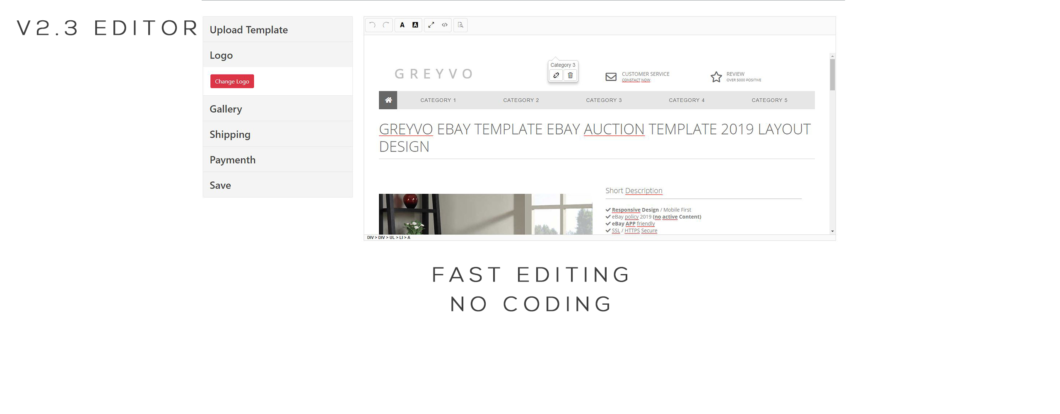Redo the last undone edit
Image resolution: width=1060 pixels, height=414 pixels.
click(386, 25)
